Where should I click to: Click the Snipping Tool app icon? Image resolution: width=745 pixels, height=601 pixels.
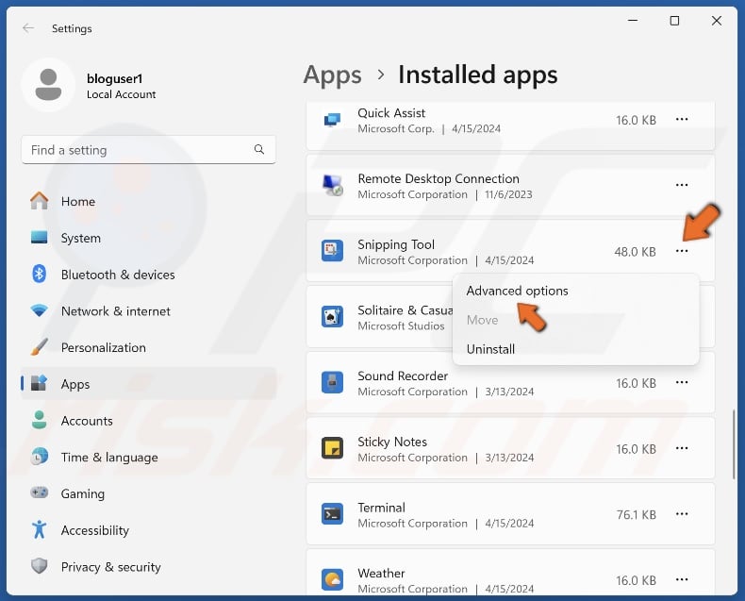tap(332, 251)
